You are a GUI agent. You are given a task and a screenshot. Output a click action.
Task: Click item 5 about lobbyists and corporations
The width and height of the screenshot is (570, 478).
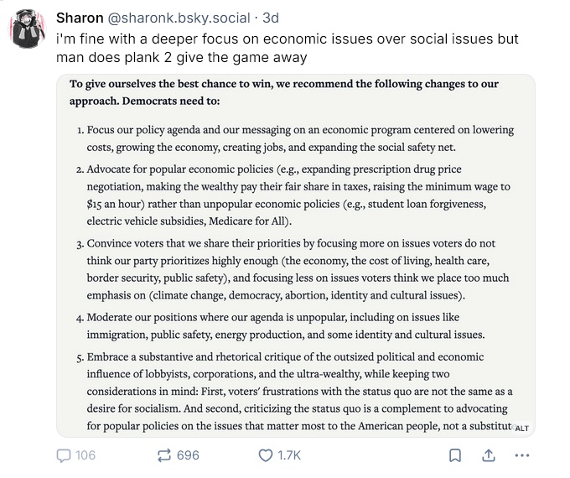pos(298,392)
